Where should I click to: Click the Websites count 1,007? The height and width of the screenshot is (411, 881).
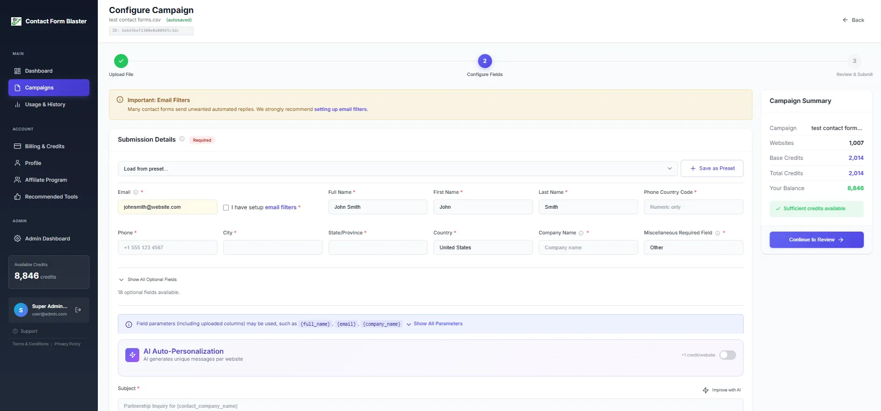click(856, 143)
